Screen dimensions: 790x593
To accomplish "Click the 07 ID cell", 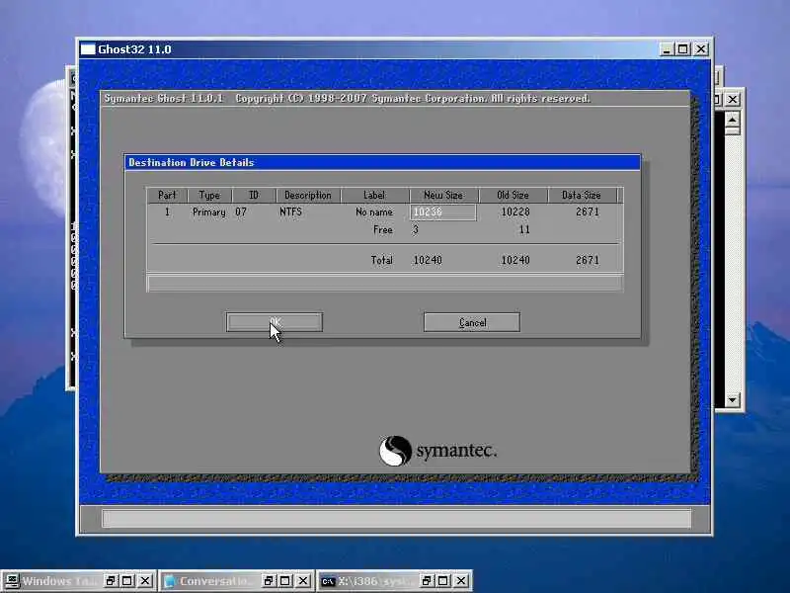I will 241,212.
